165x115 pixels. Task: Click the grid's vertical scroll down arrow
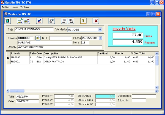click(x=157, y=87)
